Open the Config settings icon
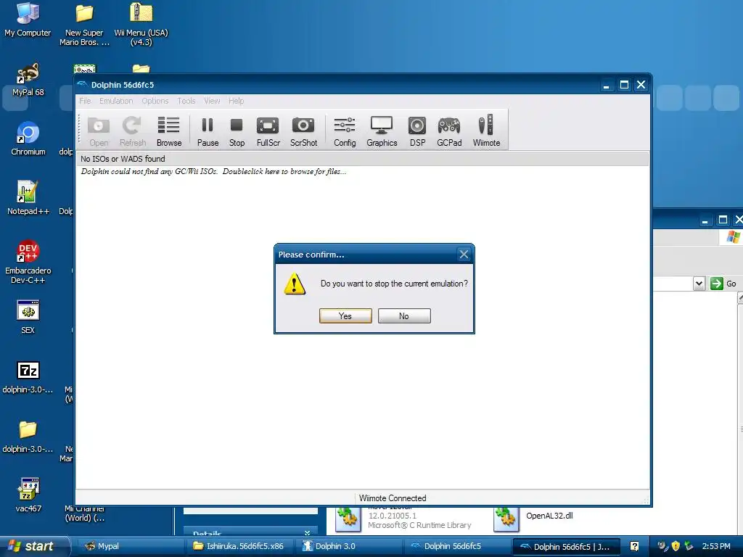Viewport: 743px width, 557px height. click(345, 131)
